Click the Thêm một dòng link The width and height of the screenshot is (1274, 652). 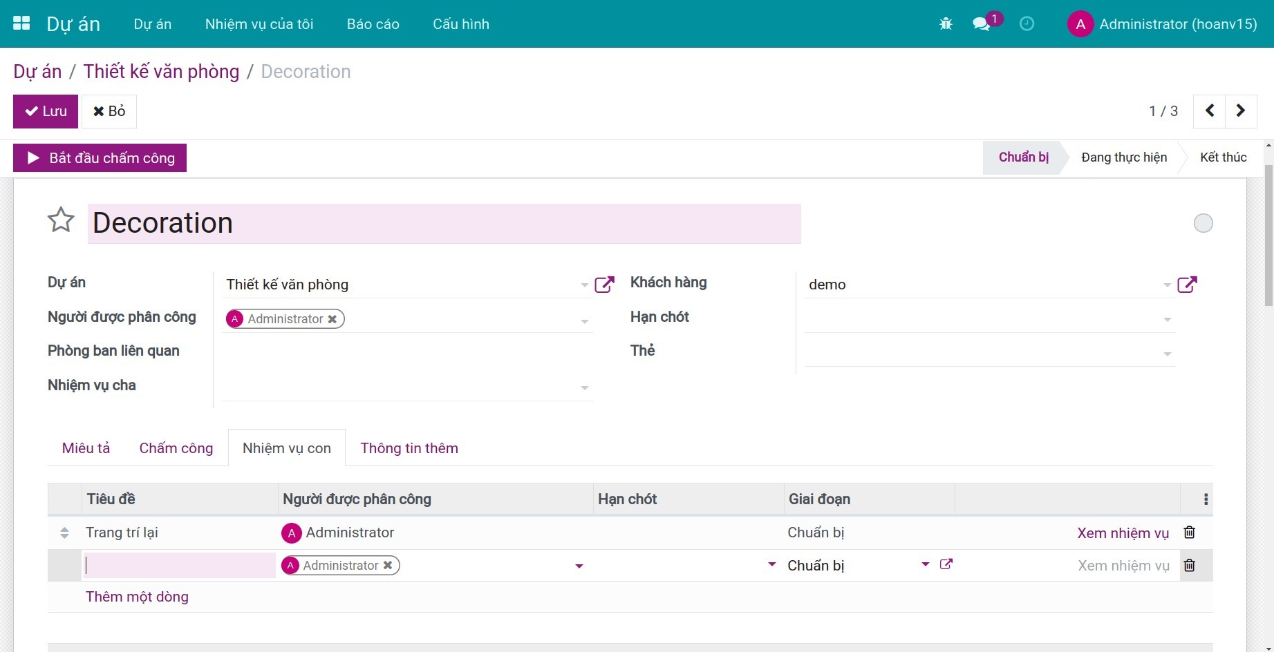pyautogui.click(x=137, y=597)
